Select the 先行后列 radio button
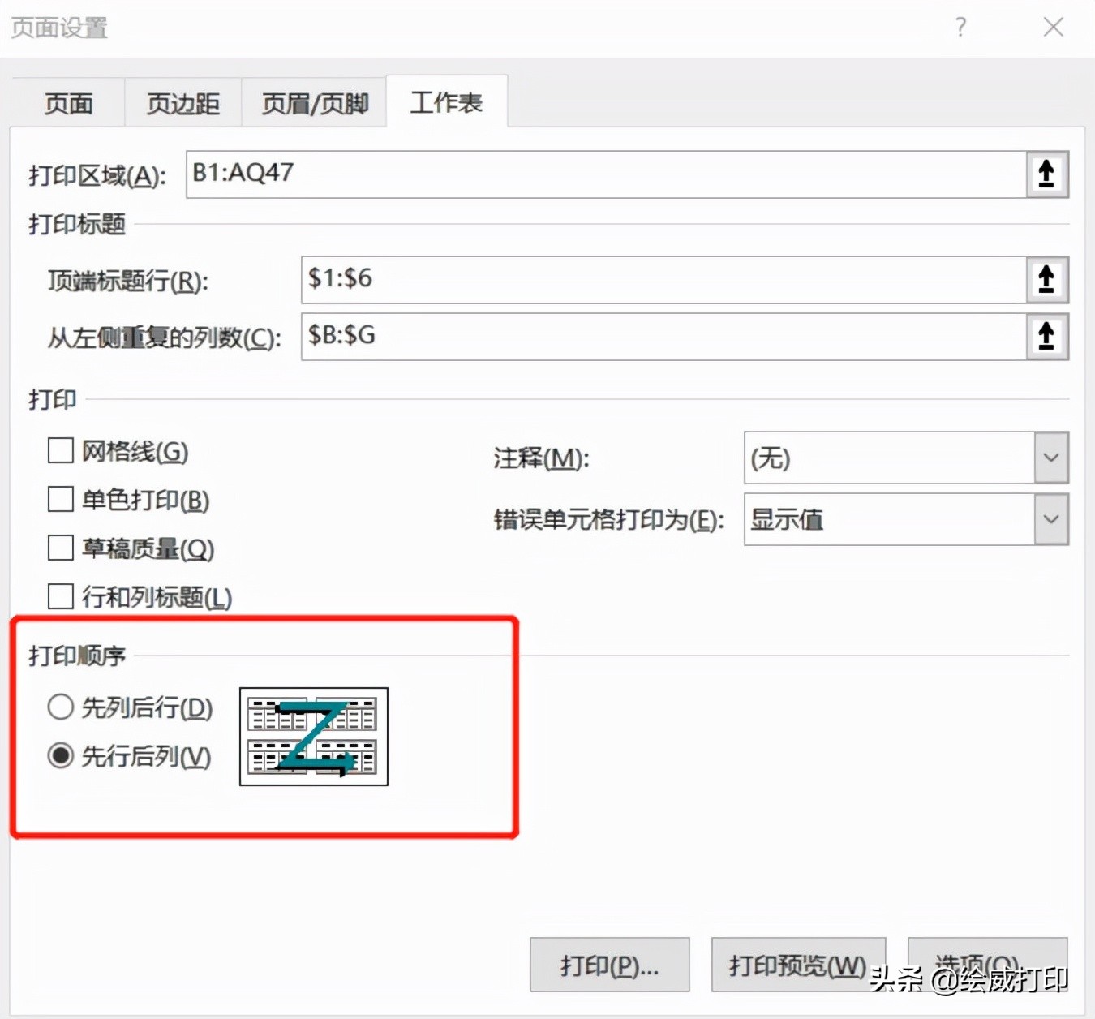 coord(60,756)
